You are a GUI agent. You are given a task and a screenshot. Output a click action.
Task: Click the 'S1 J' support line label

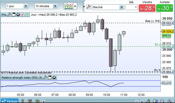coord(158,45)
